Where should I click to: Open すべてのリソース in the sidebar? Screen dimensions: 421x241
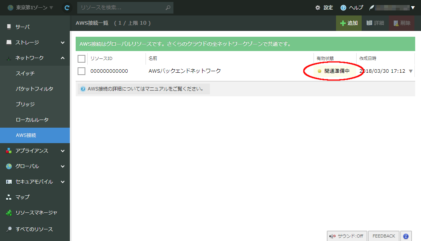34,229
